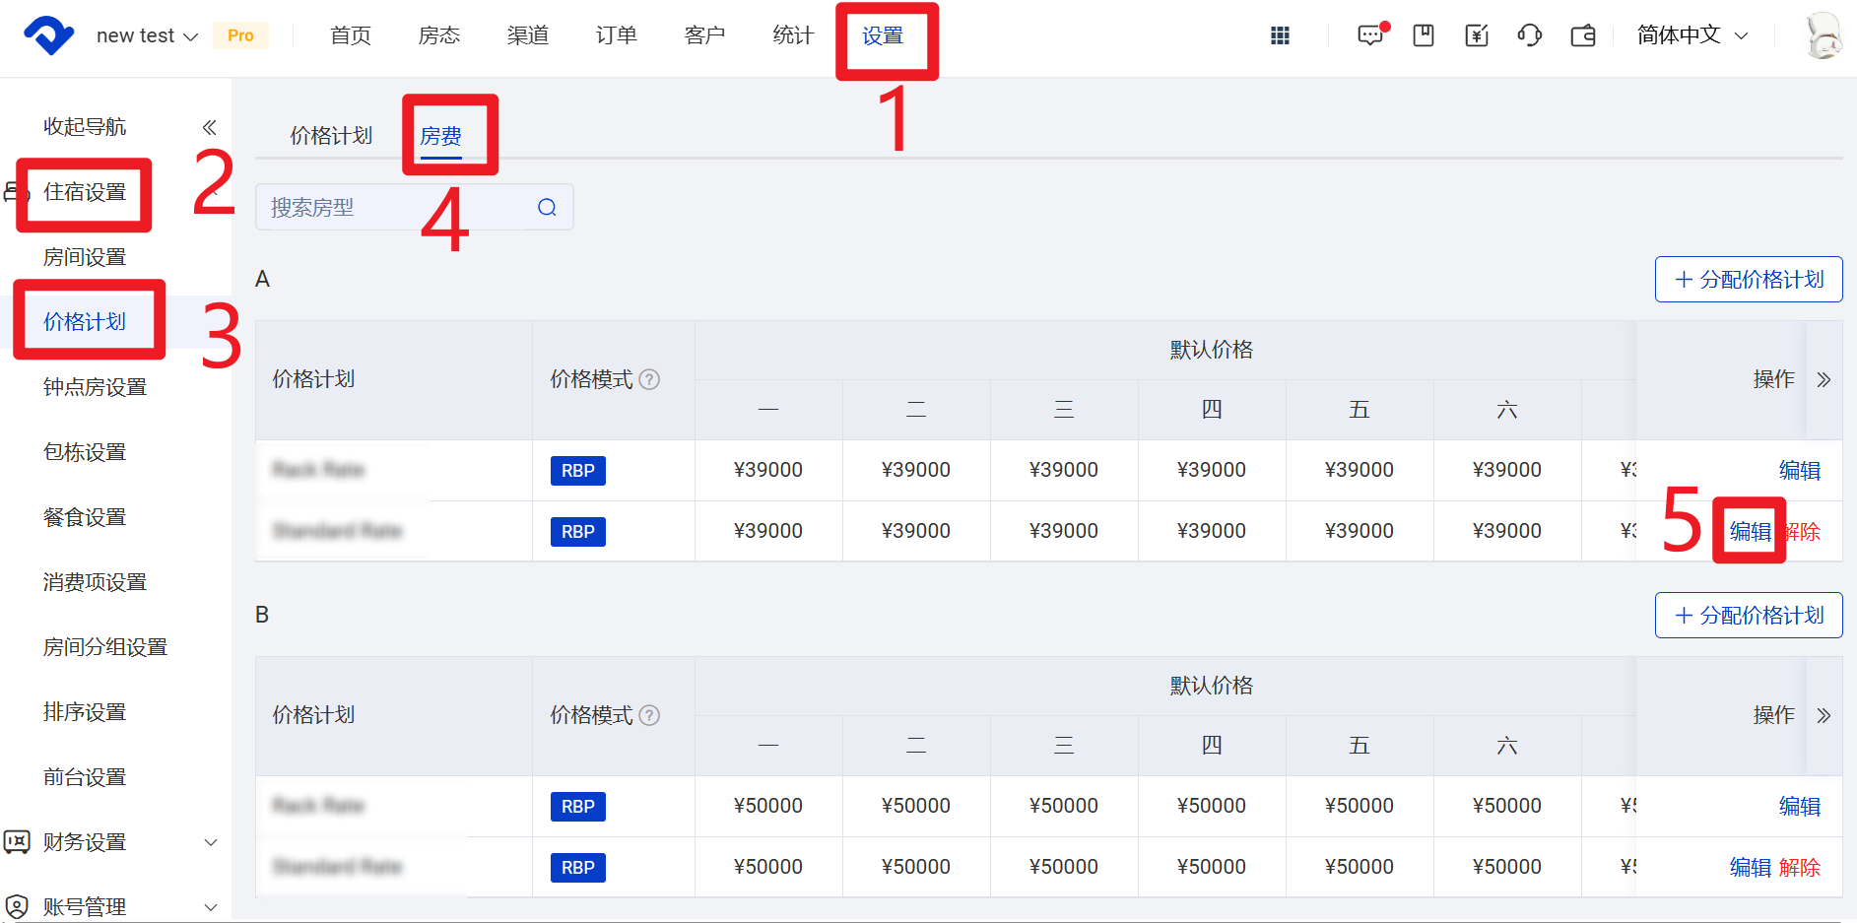1857x923 pixels.
Task: Open the 订单 top menu
Action: click(x=616, y=35)
